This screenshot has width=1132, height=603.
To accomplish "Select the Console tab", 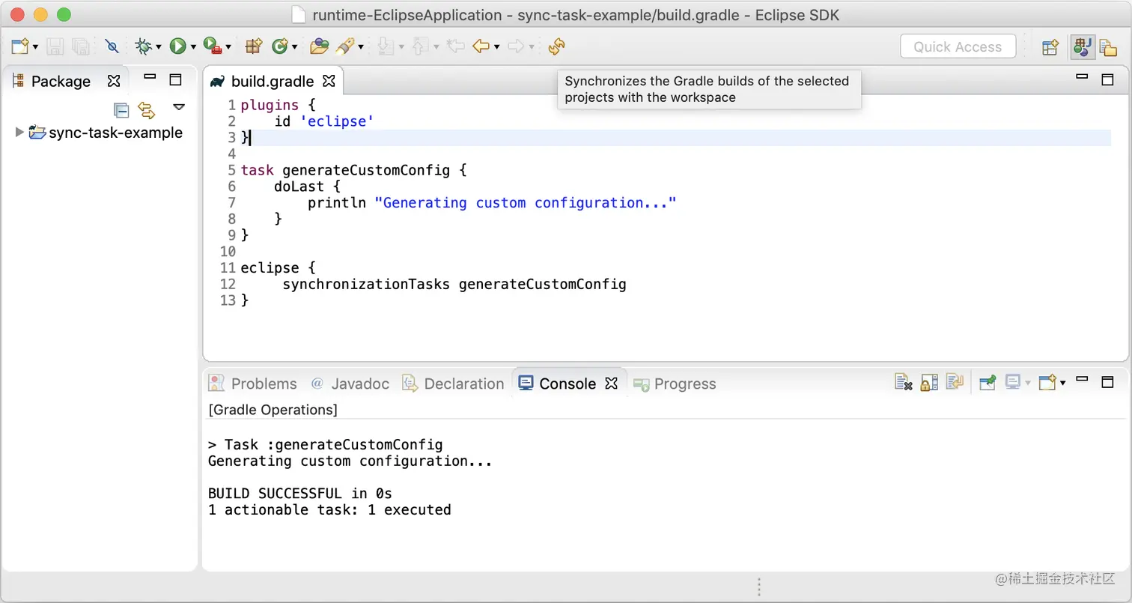I will pos(558,384).
